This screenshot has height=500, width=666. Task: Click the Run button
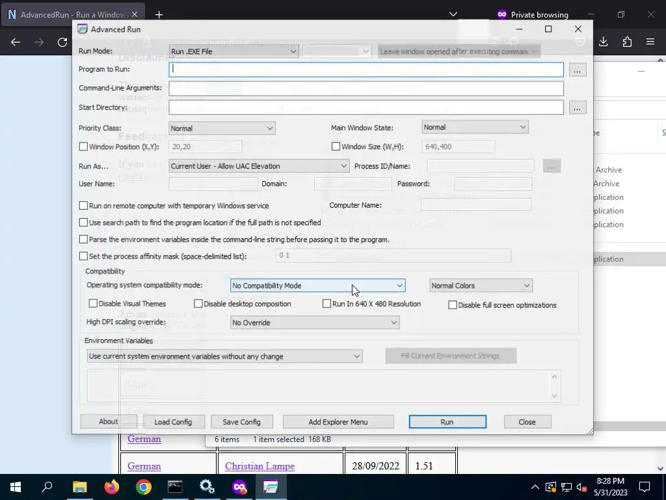pos(447,422)
